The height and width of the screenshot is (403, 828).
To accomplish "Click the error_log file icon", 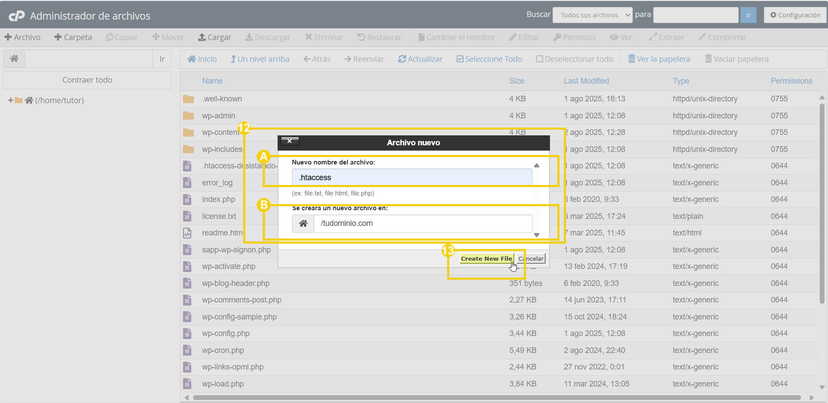I will (x=187, y=183).
